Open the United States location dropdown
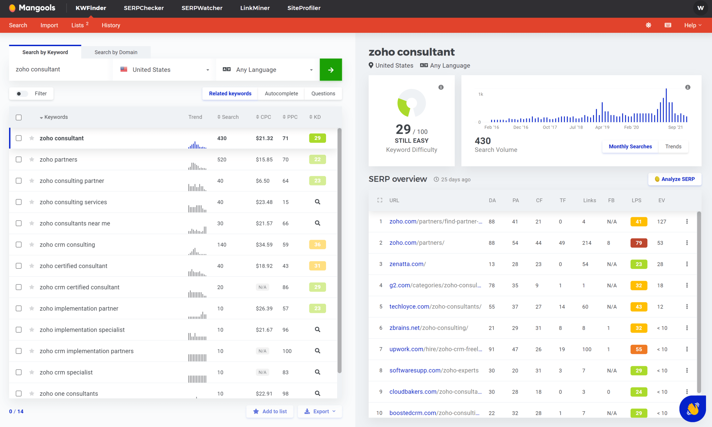The width and height of the screenshot is (712, 427). click(x=164, y=70)
